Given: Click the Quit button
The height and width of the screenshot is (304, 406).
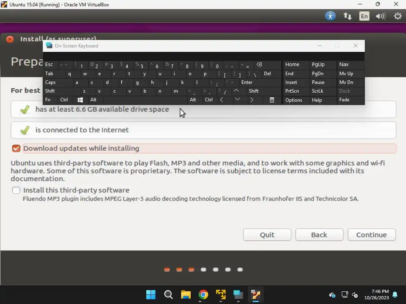Looking at the screenshot, I should pyautogui.click(x=267, y=235).
